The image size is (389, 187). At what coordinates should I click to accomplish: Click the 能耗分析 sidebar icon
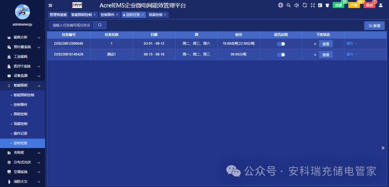click(x=9, y=37)
